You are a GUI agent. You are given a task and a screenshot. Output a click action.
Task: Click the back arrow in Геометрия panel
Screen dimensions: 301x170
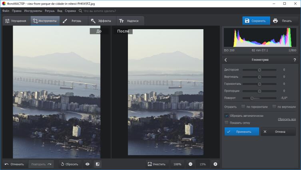(226, 60)
